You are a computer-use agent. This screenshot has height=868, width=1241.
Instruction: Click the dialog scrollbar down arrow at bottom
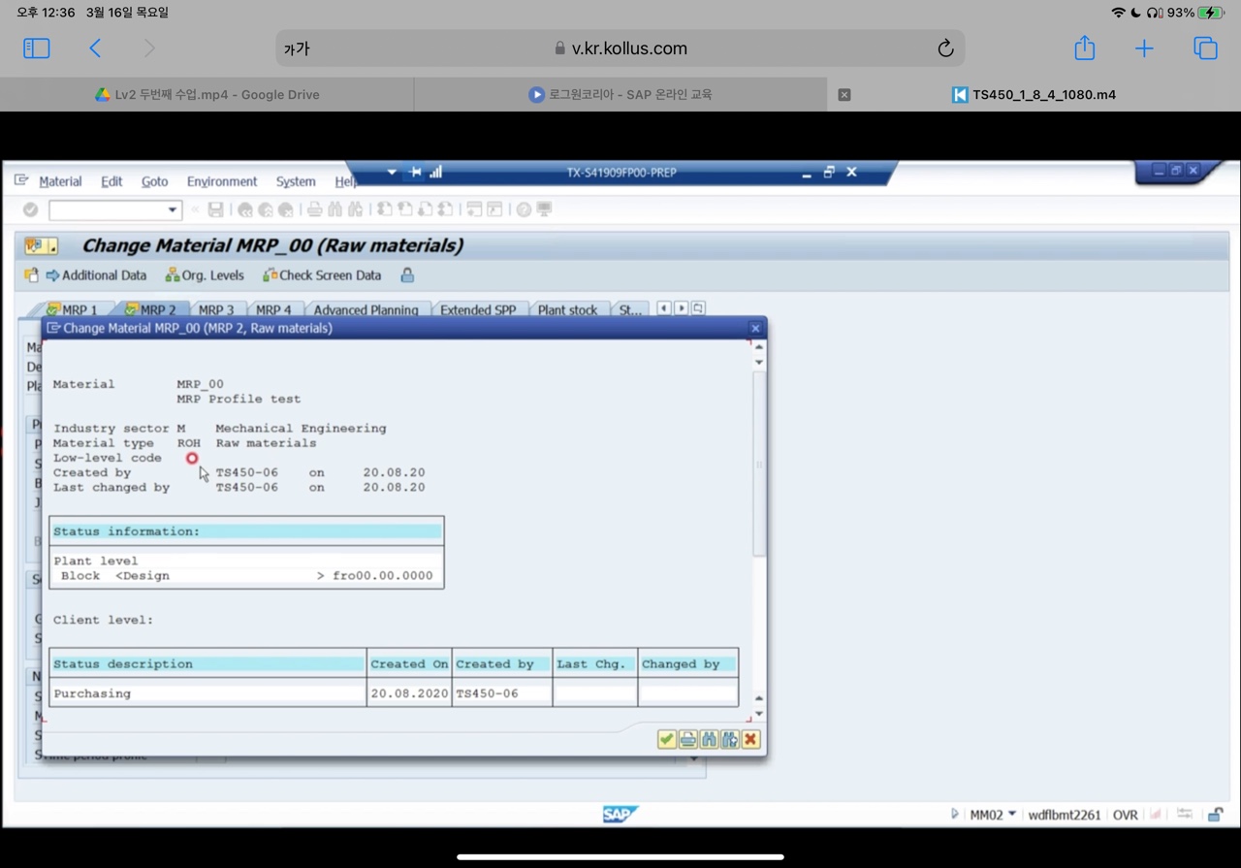[x=759, y=714]
